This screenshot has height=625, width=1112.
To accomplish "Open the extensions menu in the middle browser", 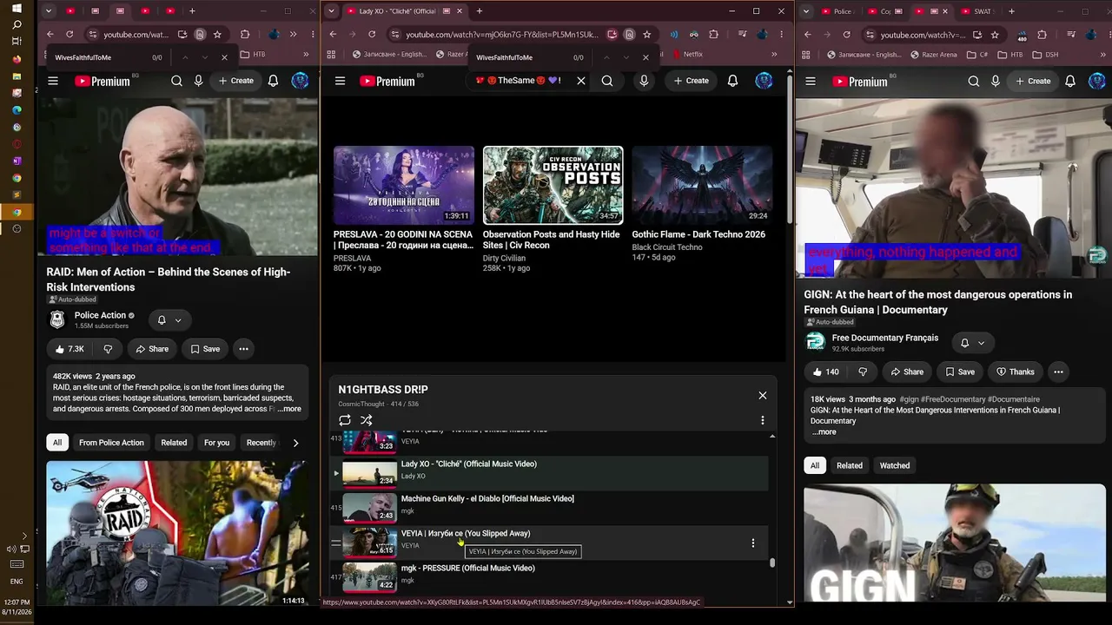I will tap(713, 35).
